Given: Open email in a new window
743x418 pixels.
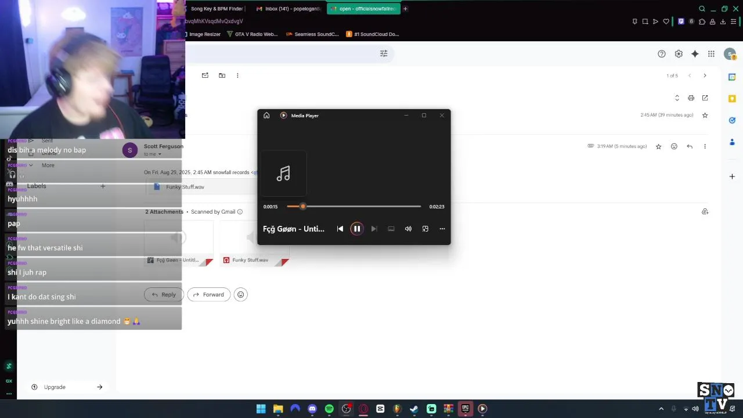Looking at the screenshot, I should pyautogui.click(x=705, y=98).
